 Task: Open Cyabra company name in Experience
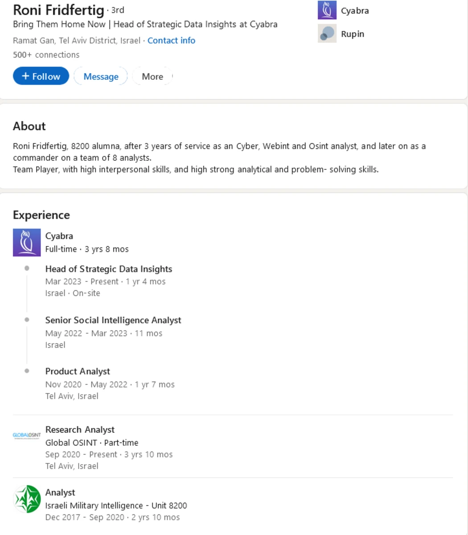(x=59, y=236)
